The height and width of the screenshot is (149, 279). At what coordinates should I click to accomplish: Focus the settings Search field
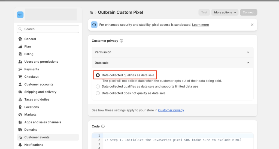coord(48,29)
